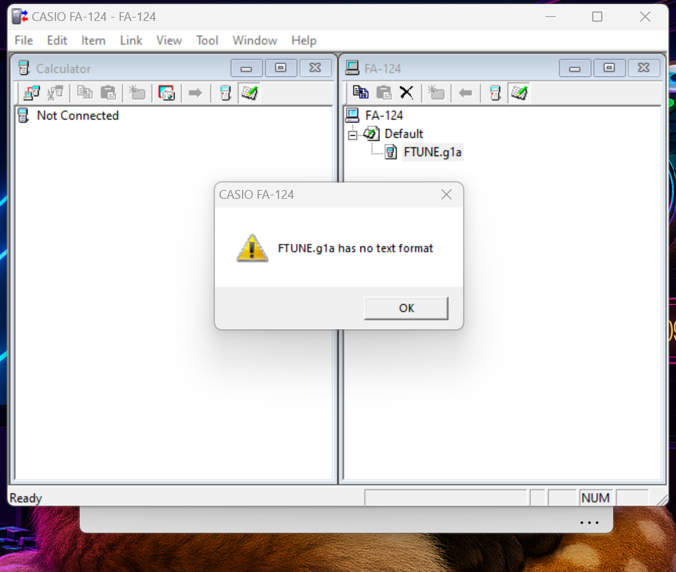Close the CASIO FA-124 warning dialog
The width and height of the screenshot is (676, 572).
tap(446, 195)
